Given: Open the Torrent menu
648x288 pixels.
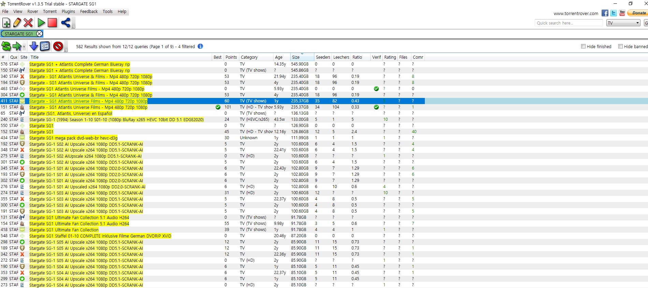Looking at the screenshot, I should [50, 11].
